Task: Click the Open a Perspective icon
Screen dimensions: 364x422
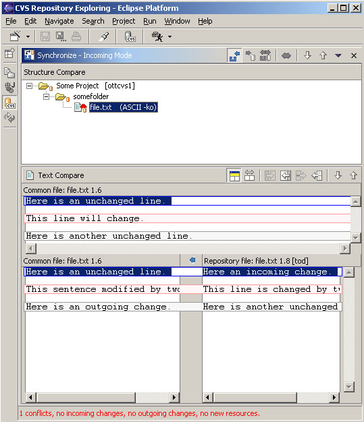Action: pyautogui.click(x=9, y=53)
